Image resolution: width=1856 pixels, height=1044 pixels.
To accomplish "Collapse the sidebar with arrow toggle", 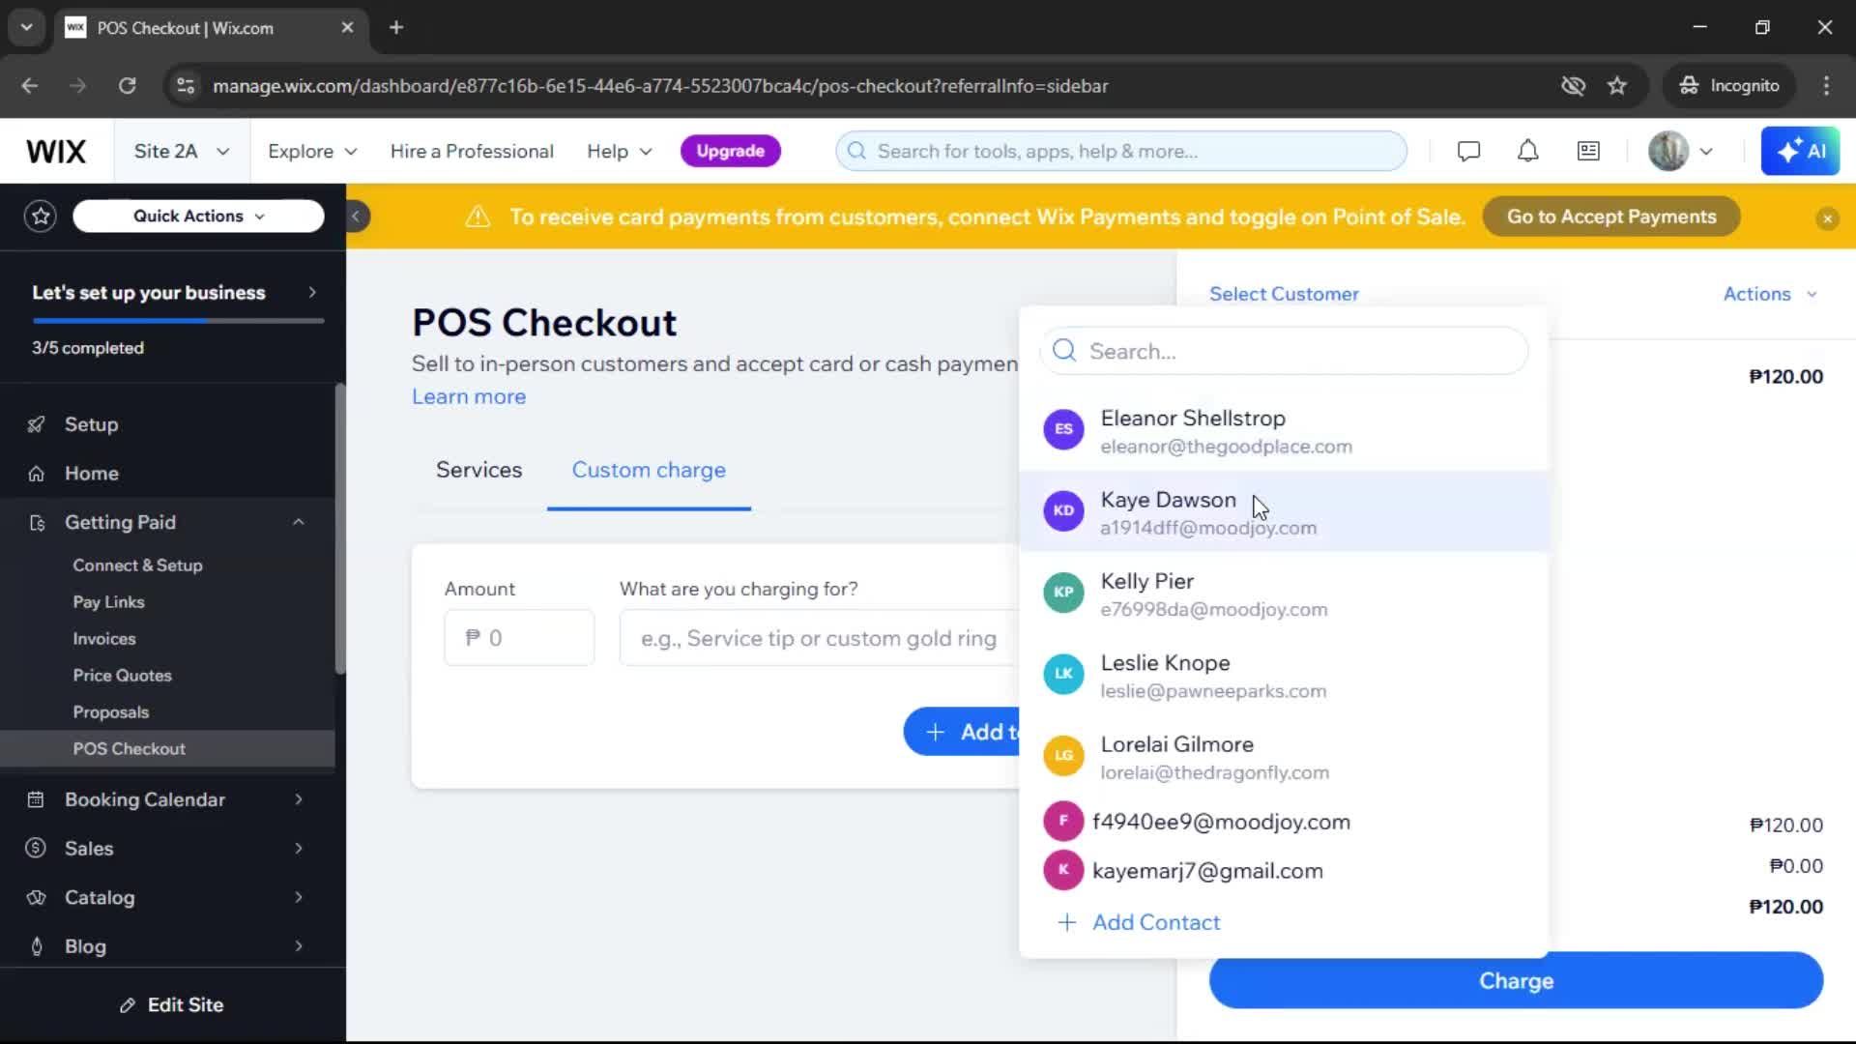I will tap(356, 217).
